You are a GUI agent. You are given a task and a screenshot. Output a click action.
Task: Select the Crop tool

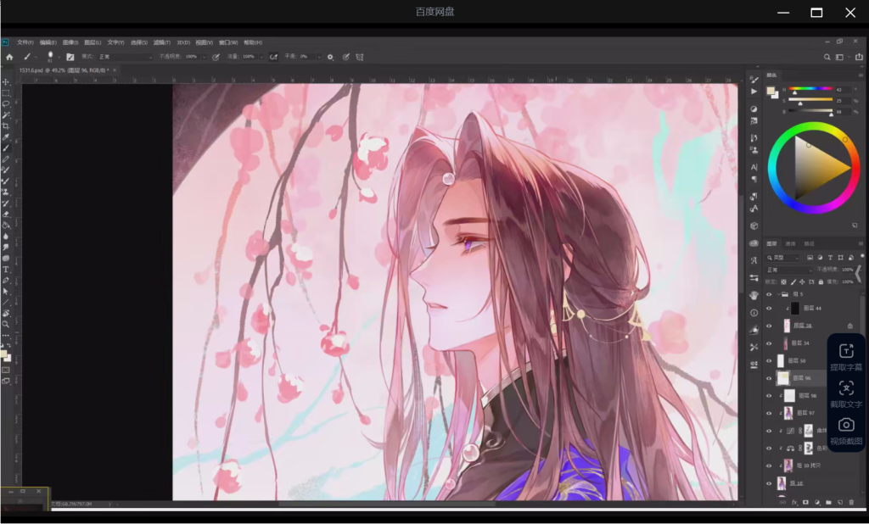point(7,127)
